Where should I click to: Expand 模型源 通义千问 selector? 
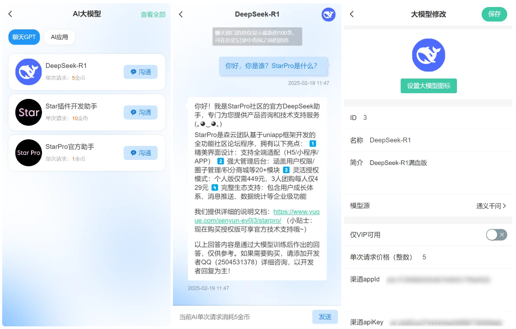[428, 206]
